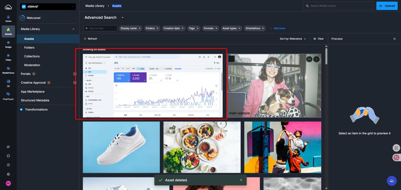Select the white sneaker thumbnail
Viewport: 401px width, 190px height.
(x=121, y=147)
